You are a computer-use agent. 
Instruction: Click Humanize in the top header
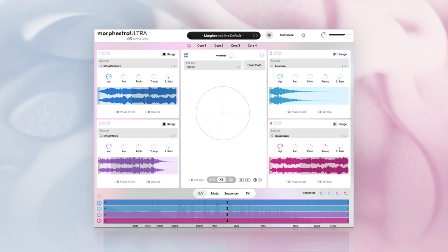287,35
